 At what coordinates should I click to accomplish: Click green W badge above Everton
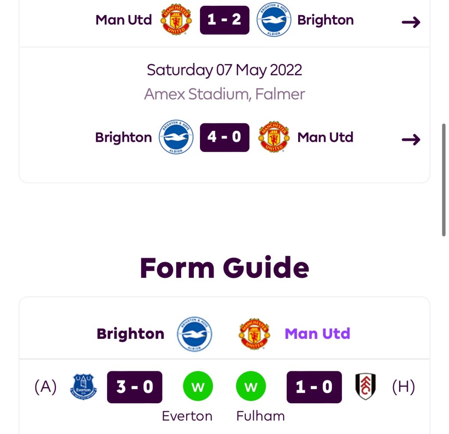(198, 387)
